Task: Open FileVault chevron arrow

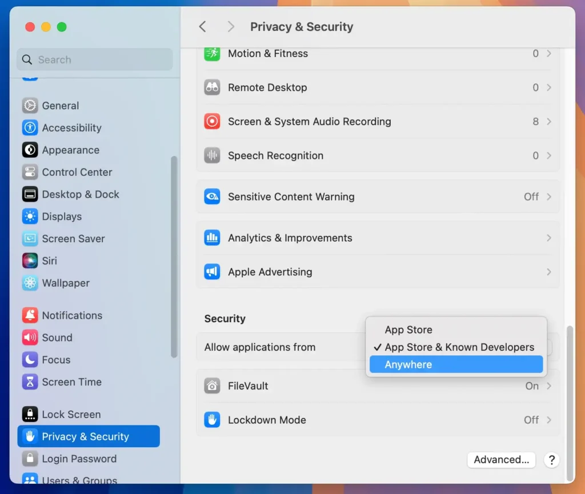Action: click(549, 386)
